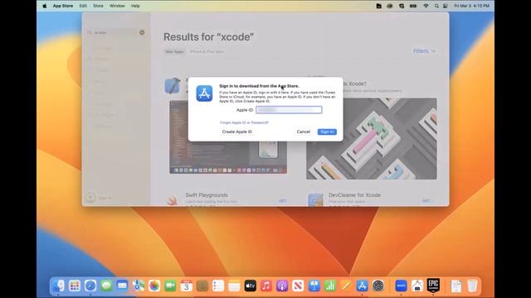Focus the Apple ID input field
The height and width of the screenshot is (298, 531).
click(x=289, y=110)
